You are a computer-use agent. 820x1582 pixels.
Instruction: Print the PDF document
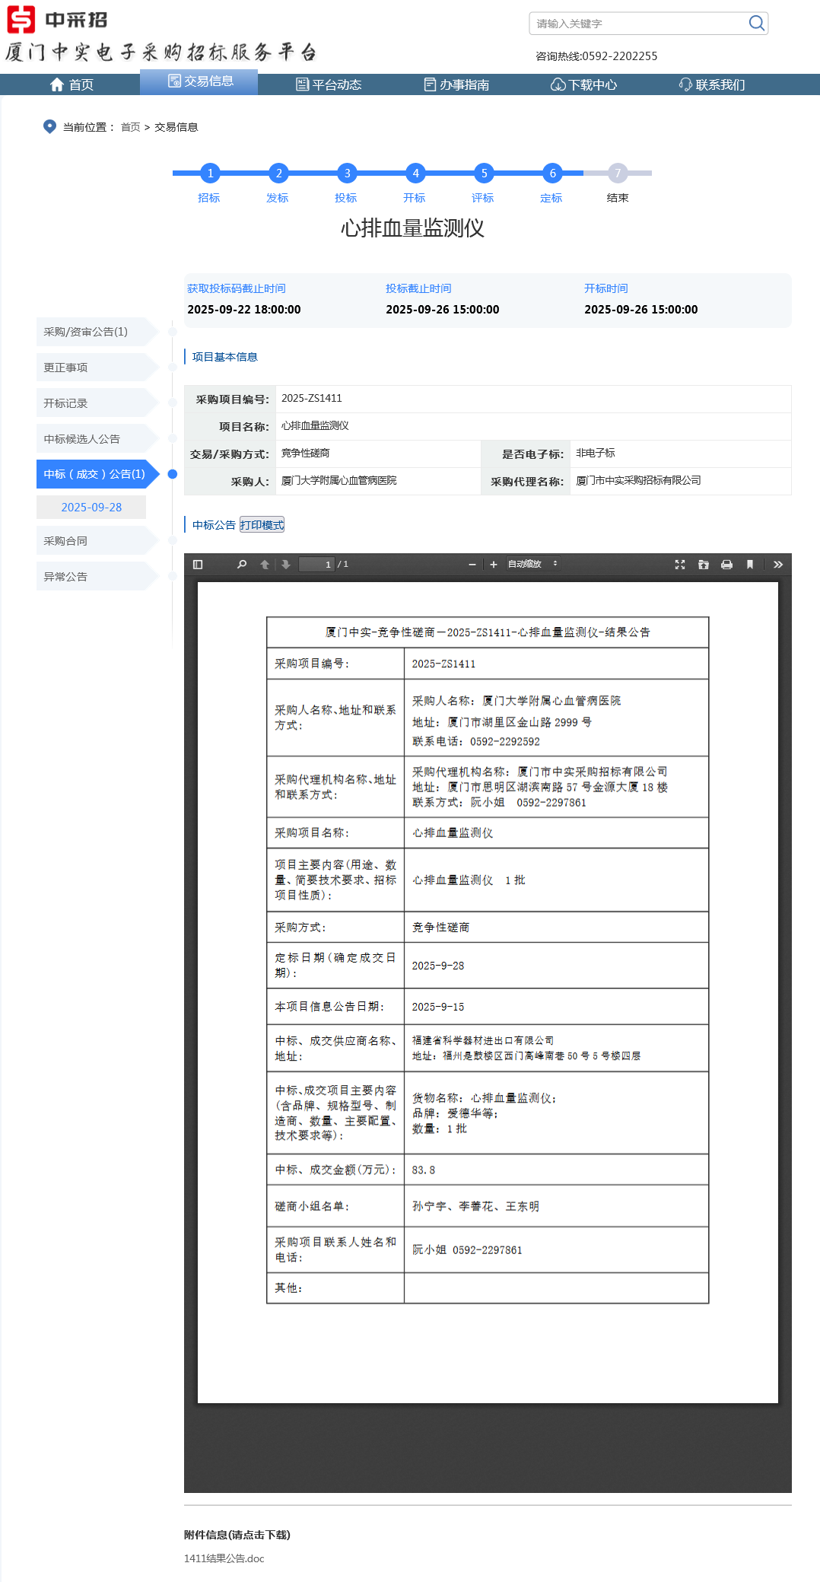point(726,565)
